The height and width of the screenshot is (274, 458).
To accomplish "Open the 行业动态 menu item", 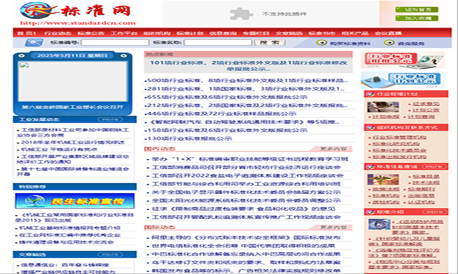I will tap(55, 33).
